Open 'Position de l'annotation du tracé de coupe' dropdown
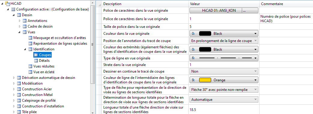The width and height of the screenshot is (313, 114). point(223,41)
